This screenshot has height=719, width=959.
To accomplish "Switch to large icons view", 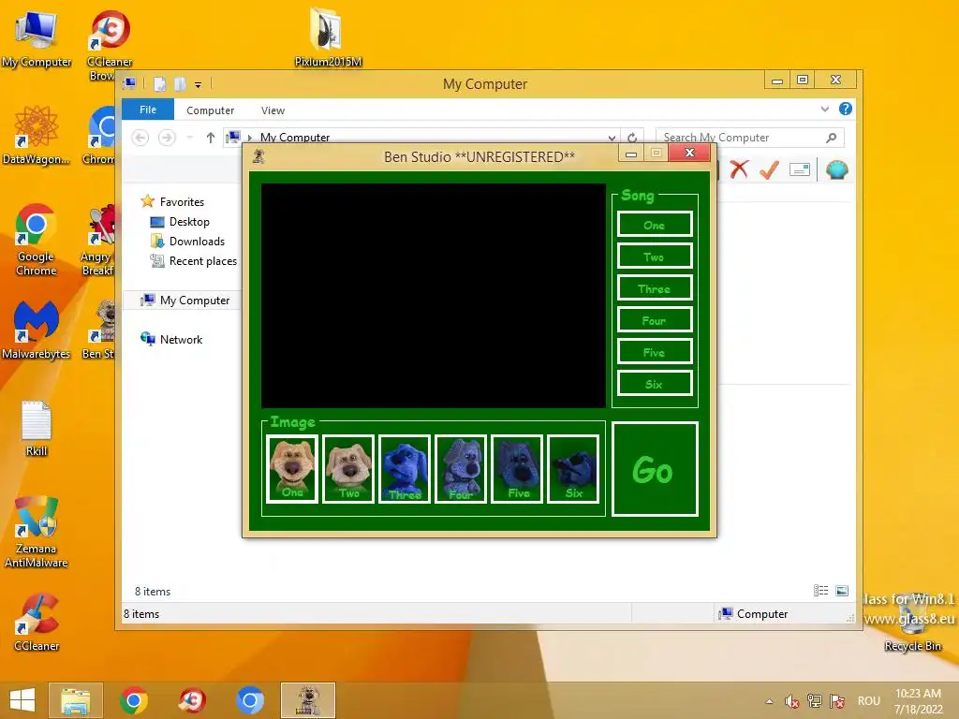I will [842, 590].
